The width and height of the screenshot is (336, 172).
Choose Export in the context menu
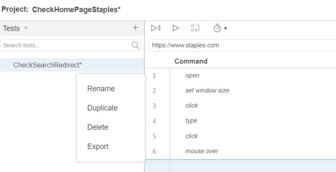pos(98,146)
